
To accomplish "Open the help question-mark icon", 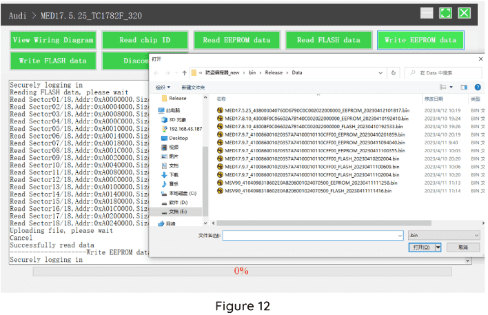I will pos(476,88).
